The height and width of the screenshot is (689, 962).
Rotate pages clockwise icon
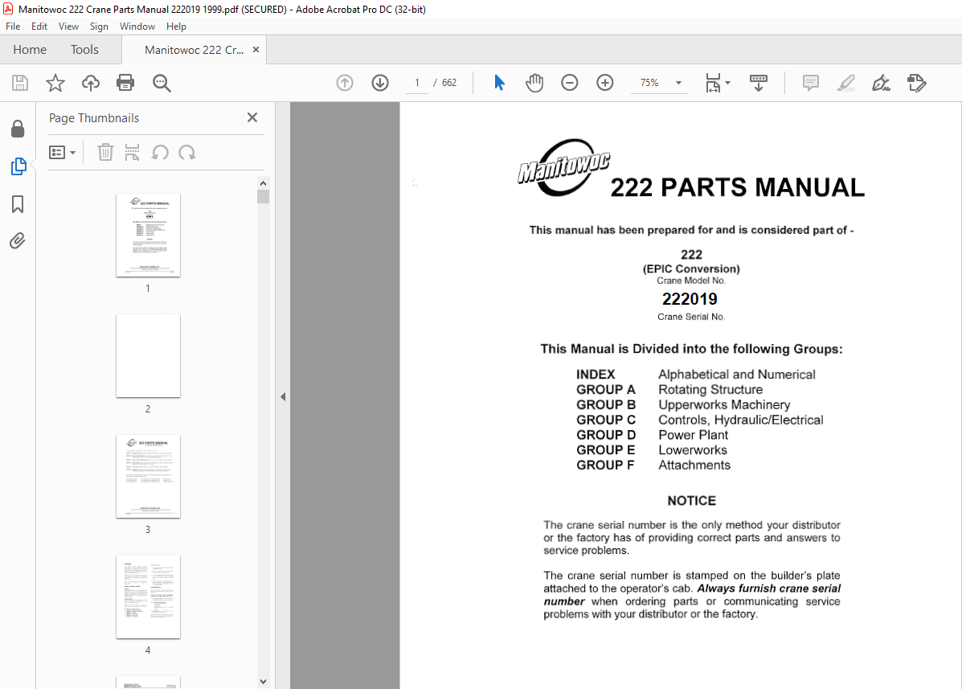coord(187,152)
